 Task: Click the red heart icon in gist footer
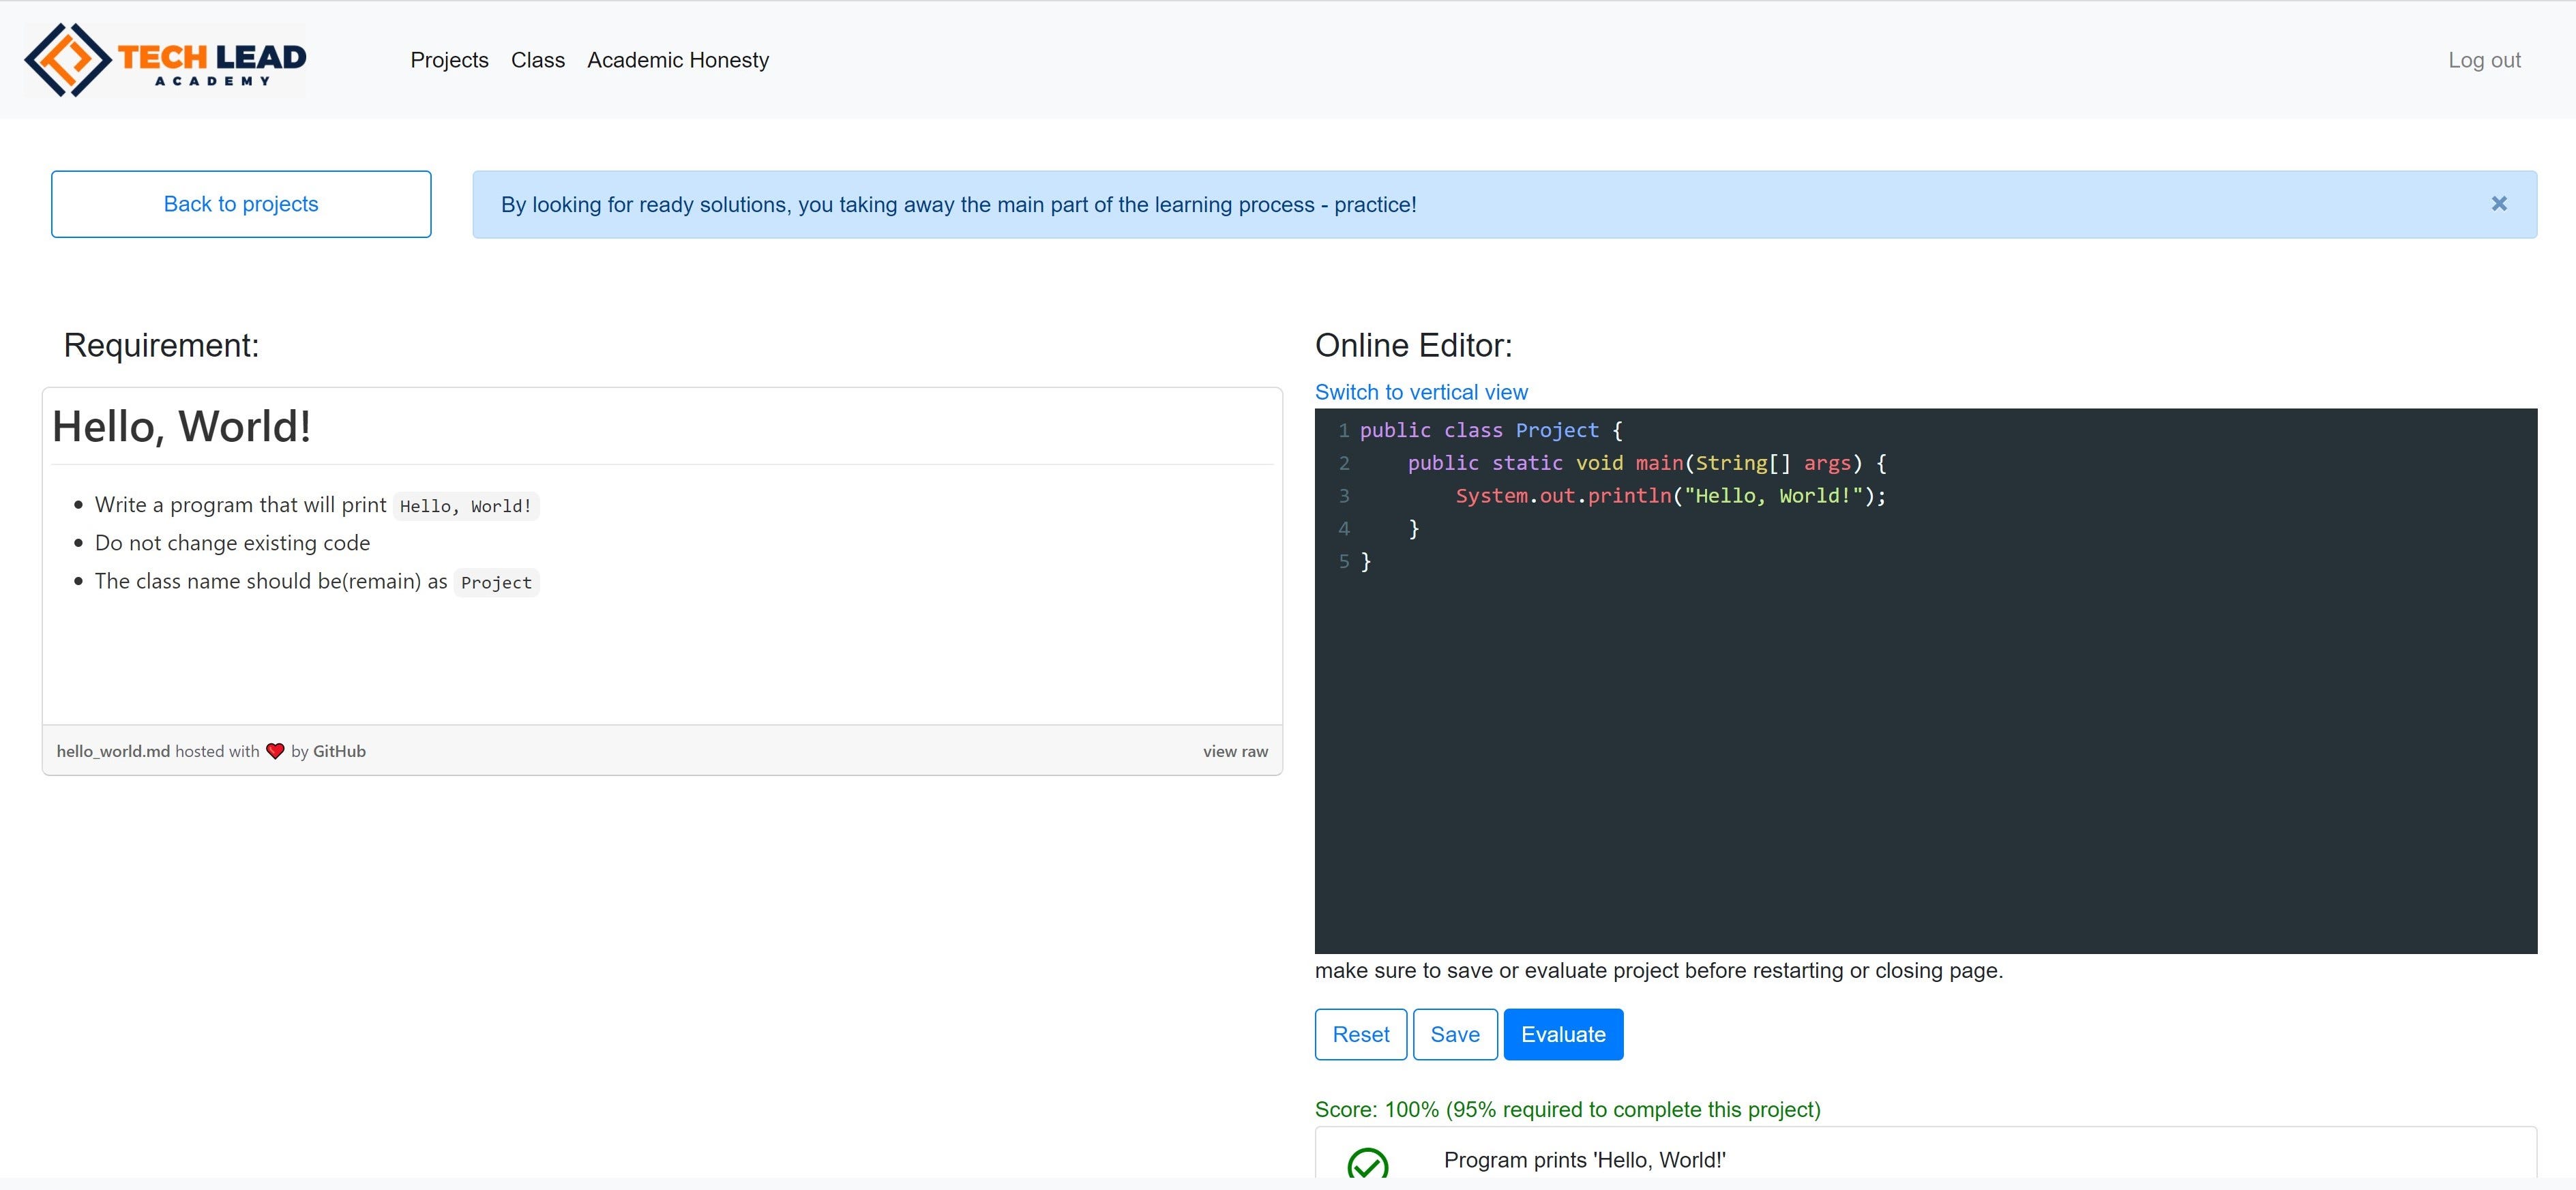tap(275, 751)
